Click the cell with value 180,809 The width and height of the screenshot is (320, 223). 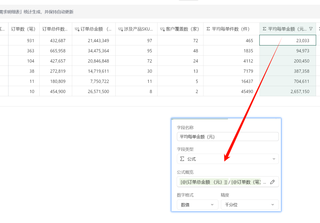point(56,81)
